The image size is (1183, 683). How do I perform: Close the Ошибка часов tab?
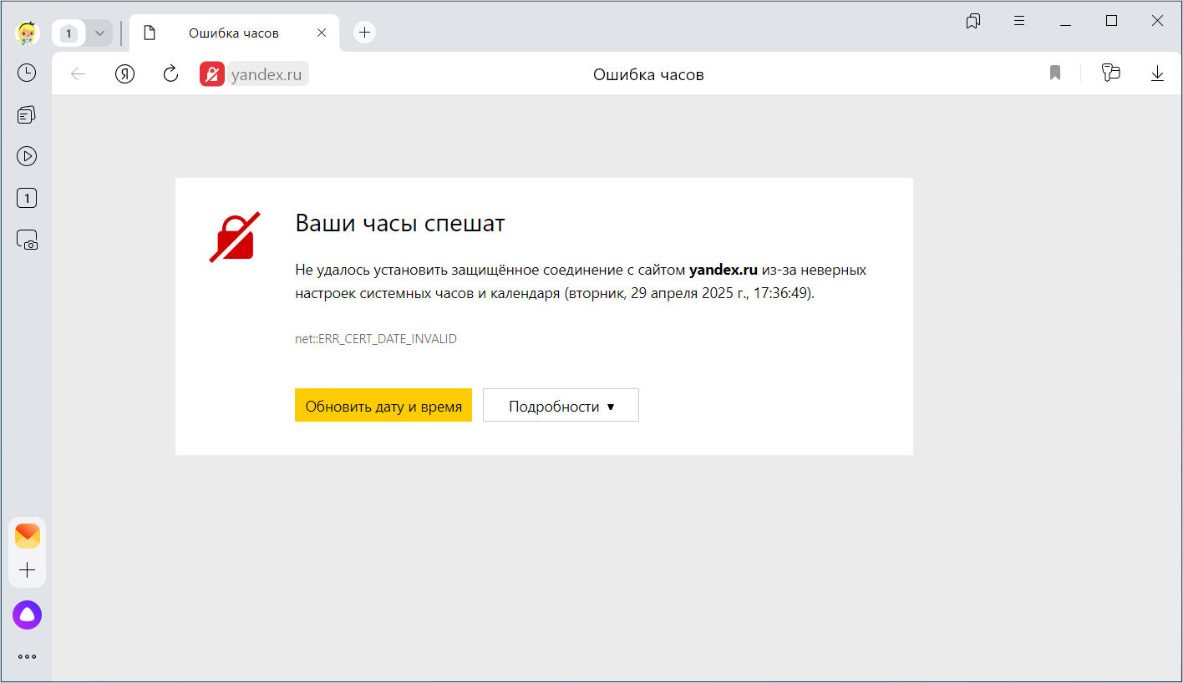pos(322,33)
